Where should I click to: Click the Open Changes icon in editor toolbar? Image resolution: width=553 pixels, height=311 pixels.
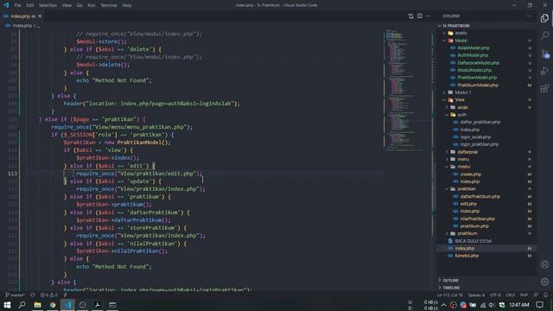click(x=411, y=16)
